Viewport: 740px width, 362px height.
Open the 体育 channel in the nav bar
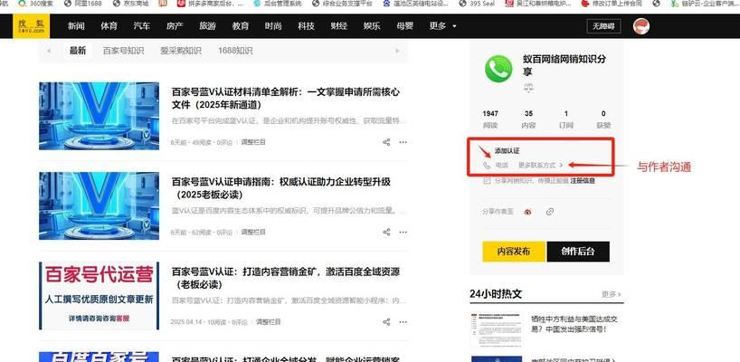[109, 26]
